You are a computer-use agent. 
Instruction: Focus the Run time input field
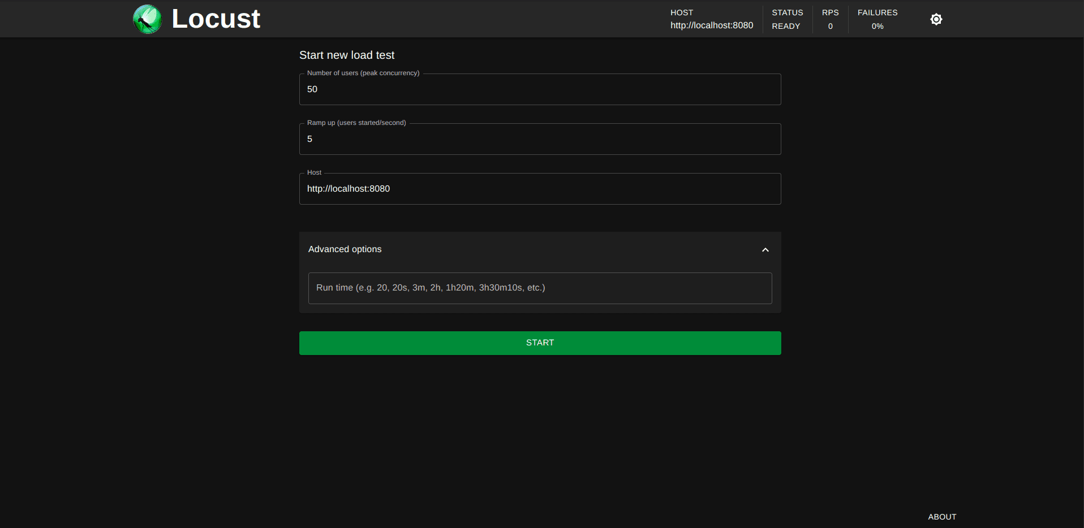click(540, 288)
